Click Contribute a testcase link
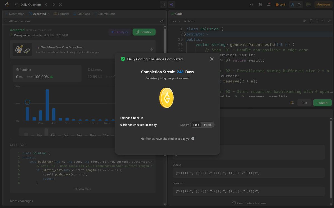This screenshot has height=208, width=334. click(249, 203)
